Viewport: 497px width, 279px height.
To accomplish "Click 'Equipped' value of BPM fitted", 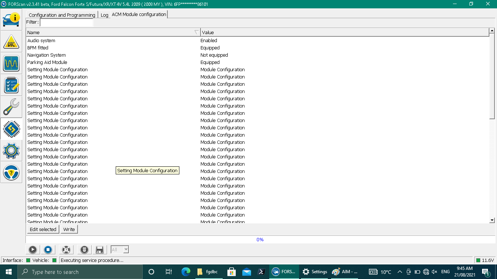I will click(210, 48).
